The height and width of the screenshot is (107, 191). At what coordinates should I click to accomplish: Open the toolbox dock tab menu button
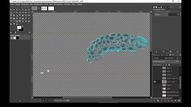point(30,32)
